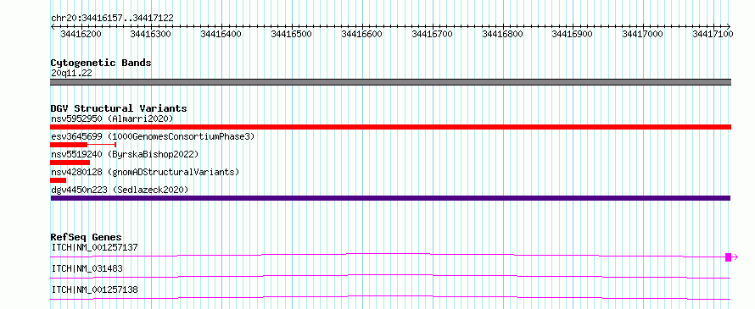Click the chr20:34416157..34417122 region label
755x309 pixels.
[x=112, y=19]
